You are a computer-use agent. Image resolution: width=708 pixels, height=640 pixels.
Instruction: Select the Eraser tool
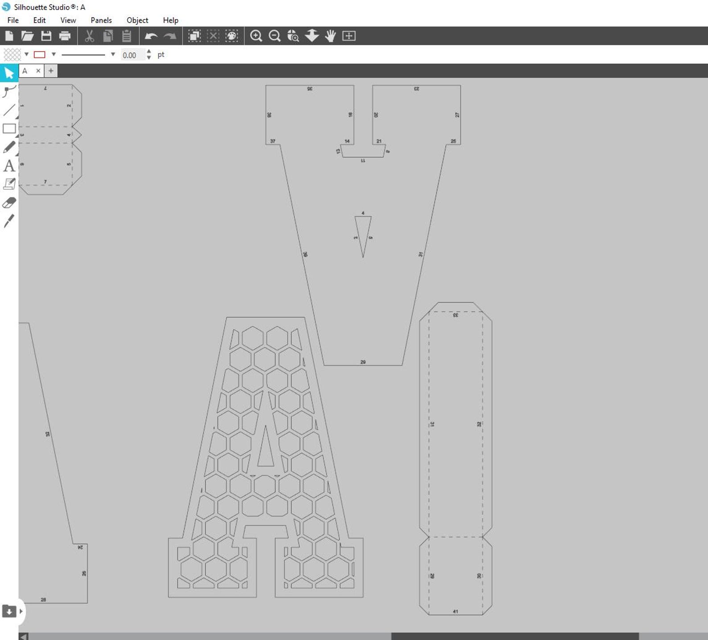[9, 203]
